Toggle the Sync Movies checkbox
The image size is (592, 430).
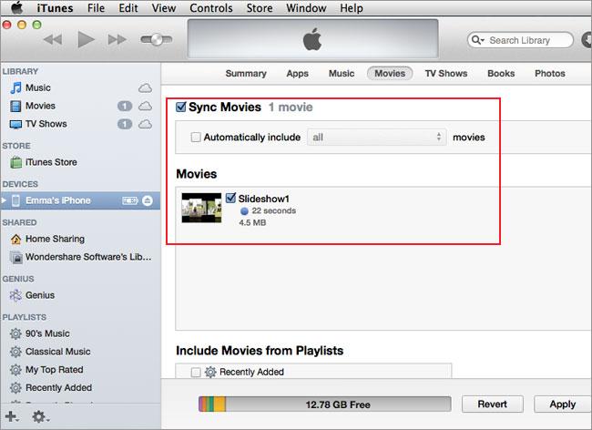pyautogui.click(x=181, y=107)
